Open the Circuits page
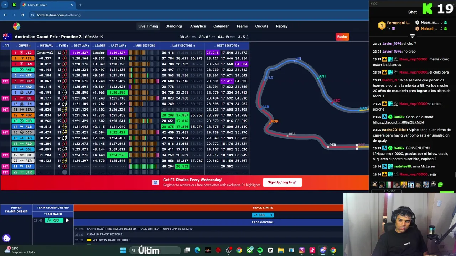The width and height of the screenshot is (456, 256). (261, 26)
